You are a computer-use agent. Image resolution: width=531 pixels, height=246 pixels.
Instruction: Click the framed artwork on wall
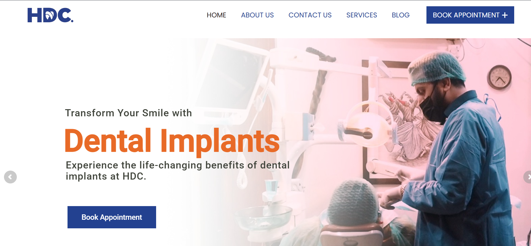coord(399,123)
